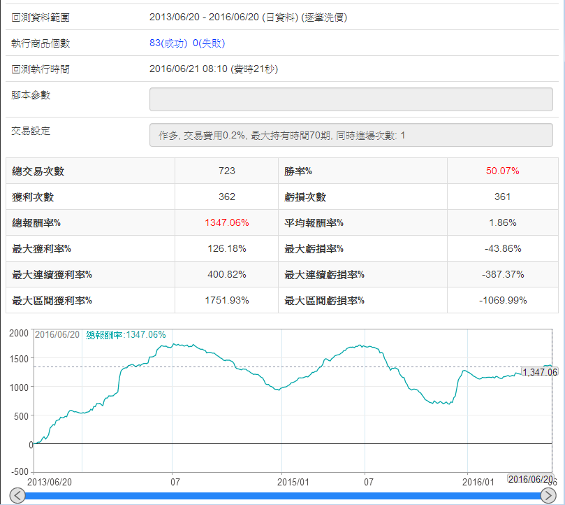Screen dimensions: 565x505
Task: Click the 最大區間虧損率% value -1069.99%
Action: (502, 300)
